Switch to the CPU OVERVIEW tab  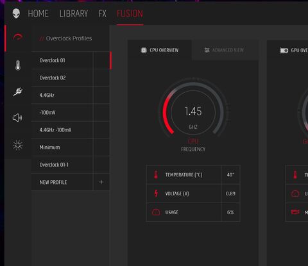[160, 50]
